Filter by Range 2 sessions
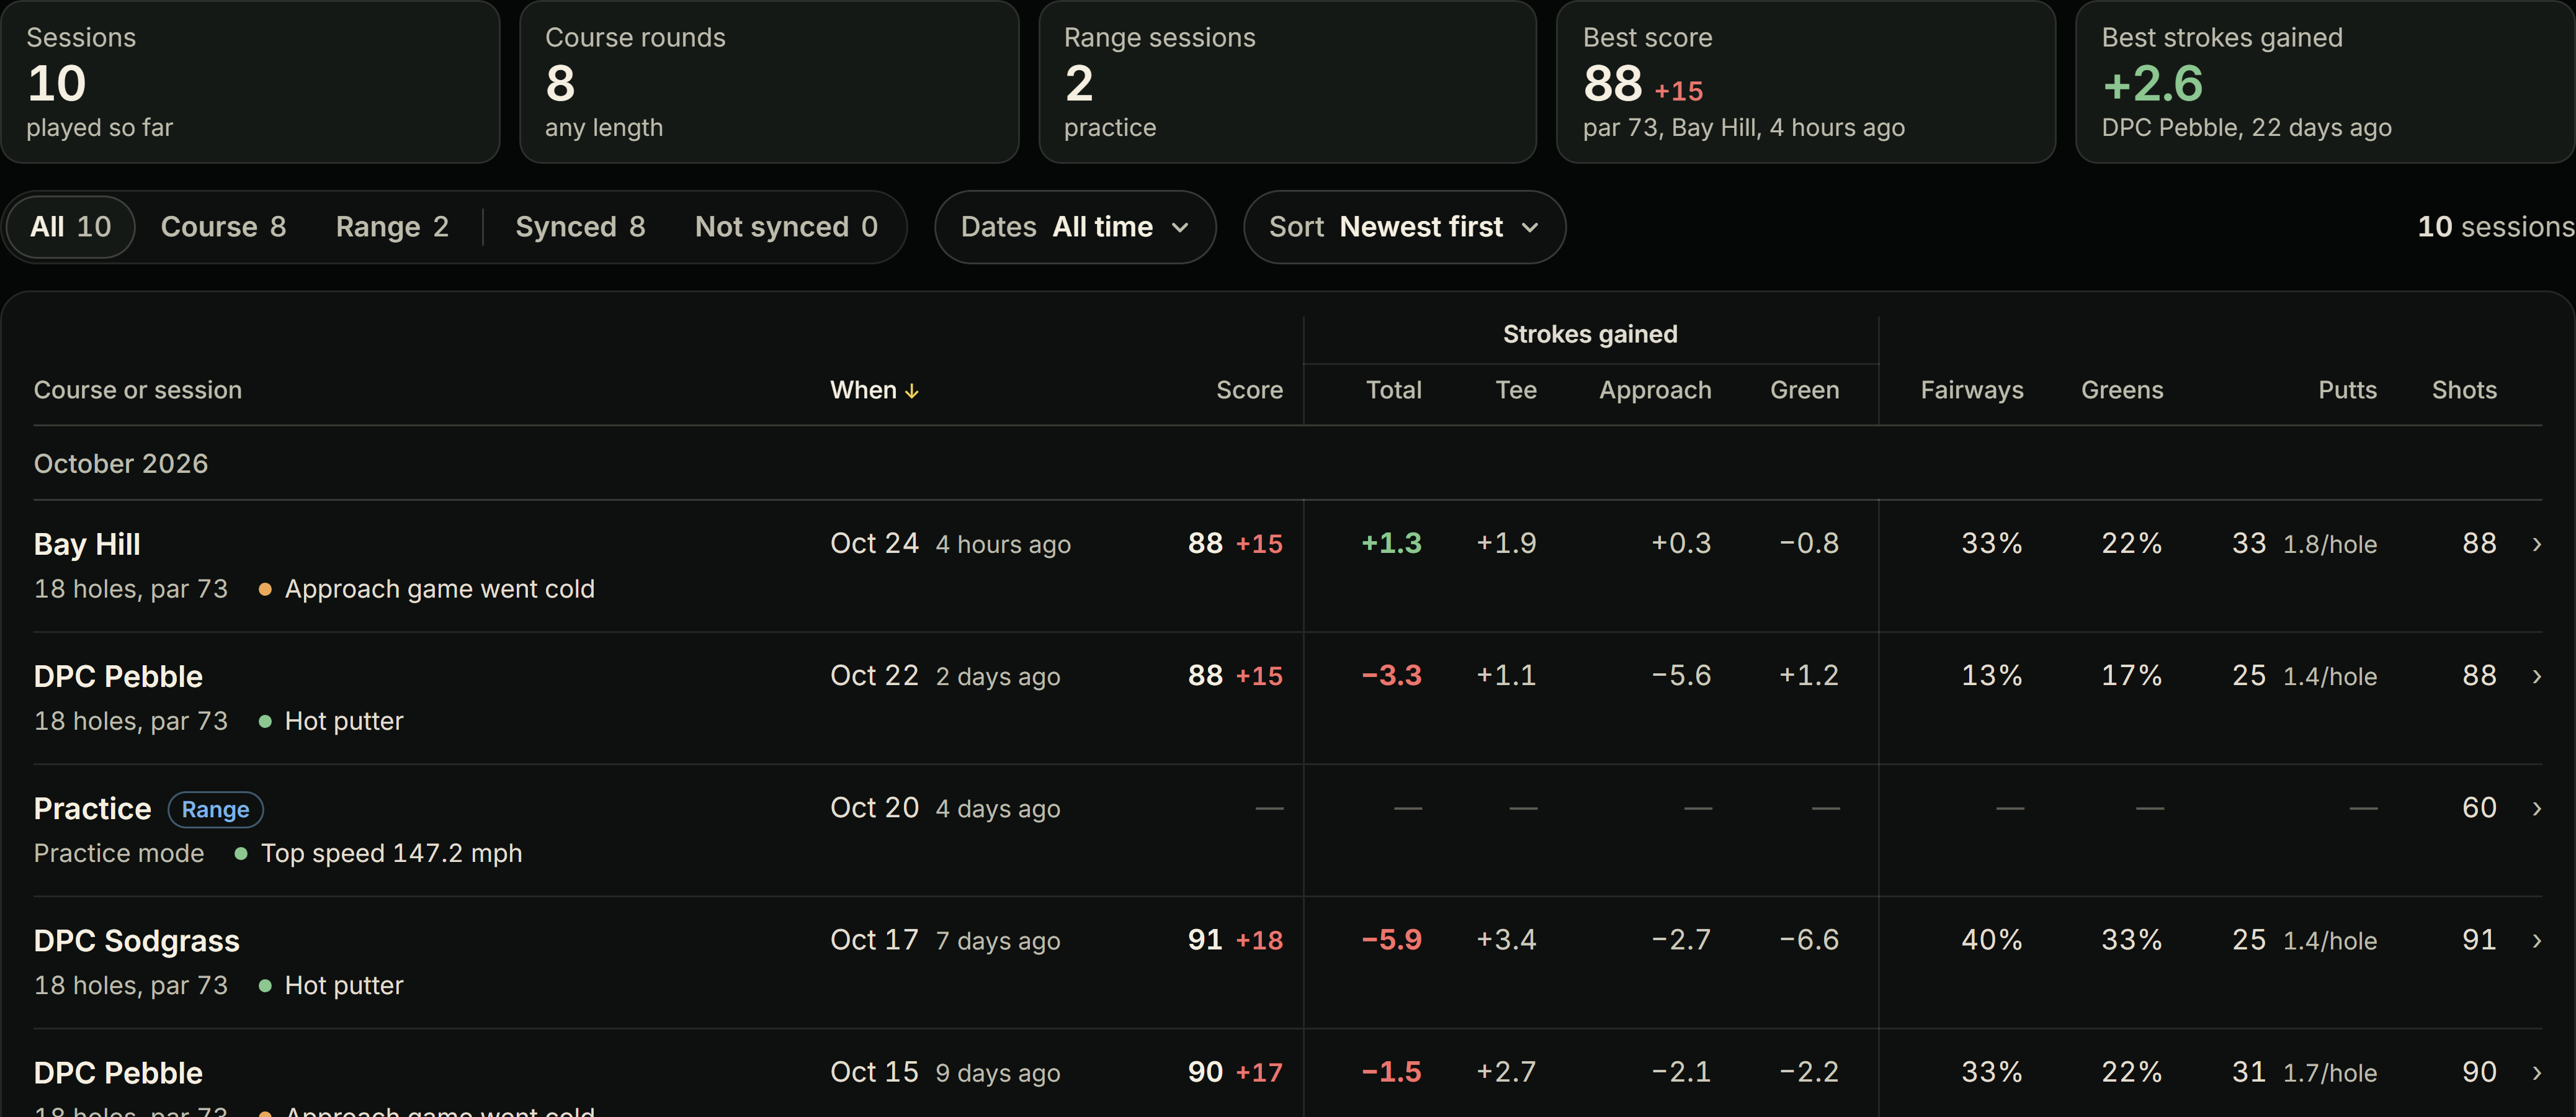2576x1117 pixels. click(x=392, y=227)
